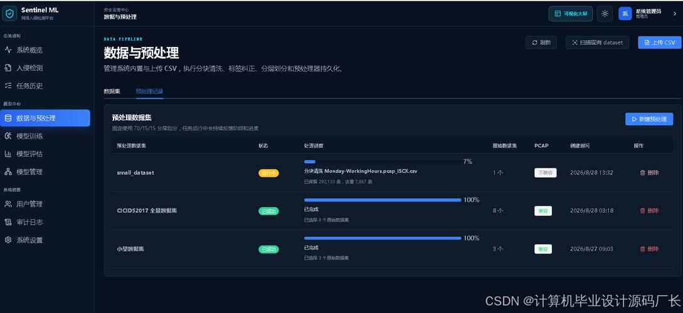The width and height of the screenshot is (683, 313).
Task: Click the 数据与预处理 database icon
Action: [8, 118]
